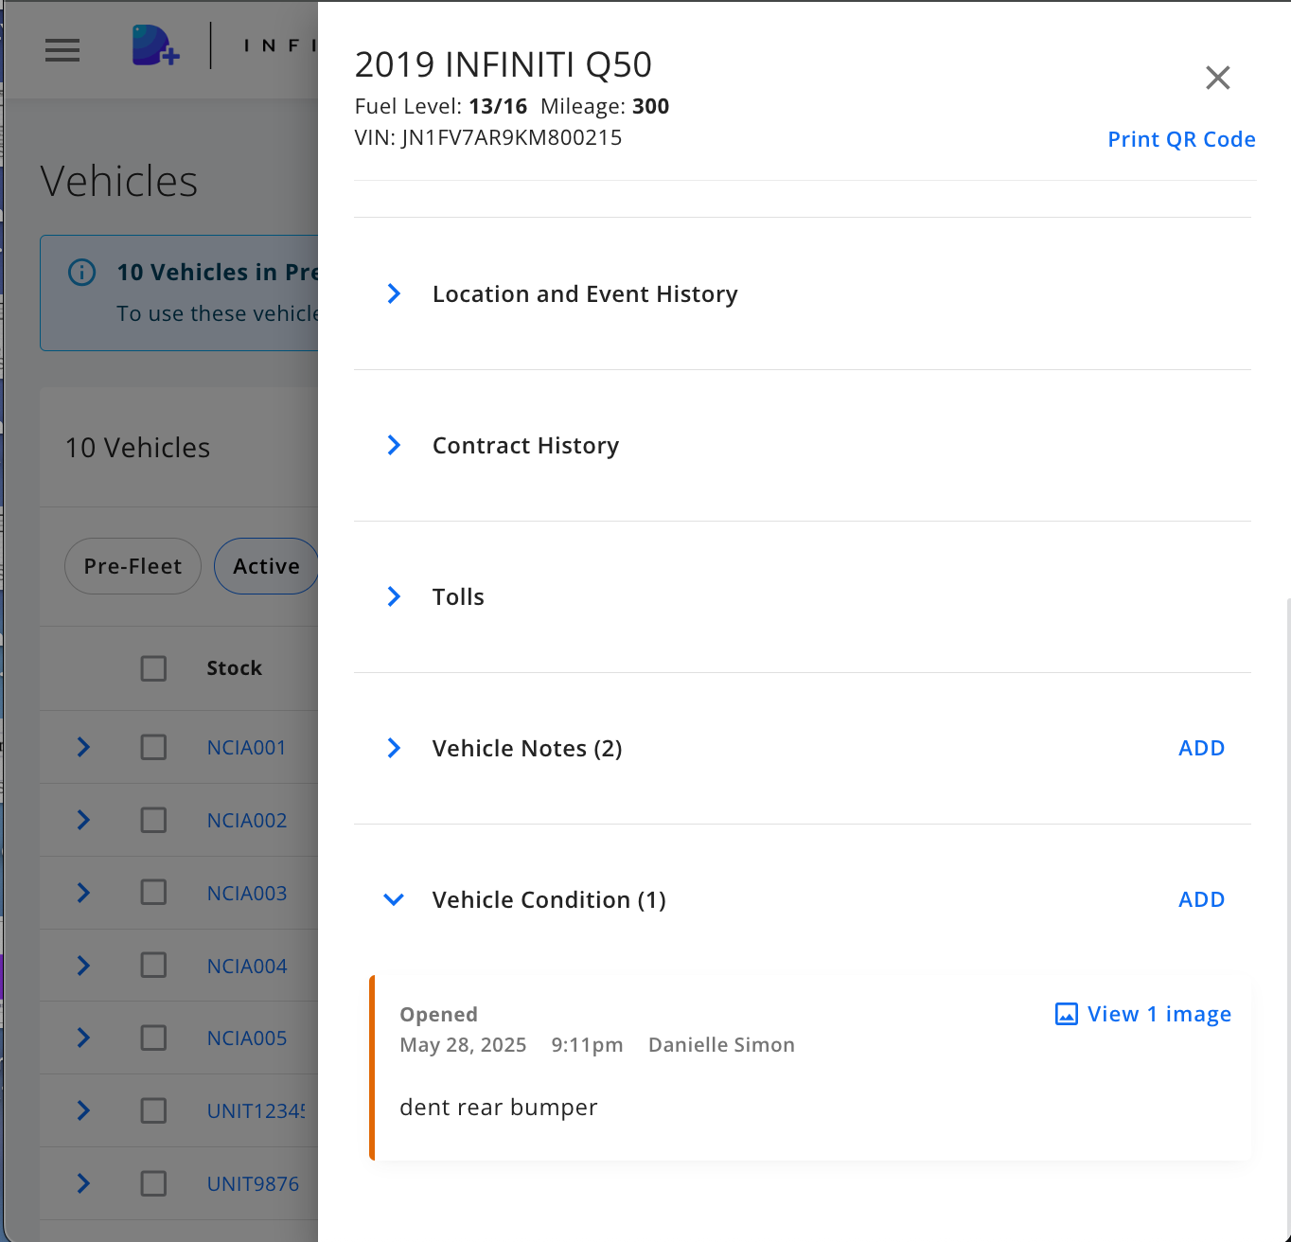
Task: Expand the NCIA002 row
Action: click(83, 820)
